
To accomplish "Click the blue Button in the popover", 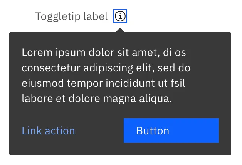I will pyautogui.click(x=171, y=130).
